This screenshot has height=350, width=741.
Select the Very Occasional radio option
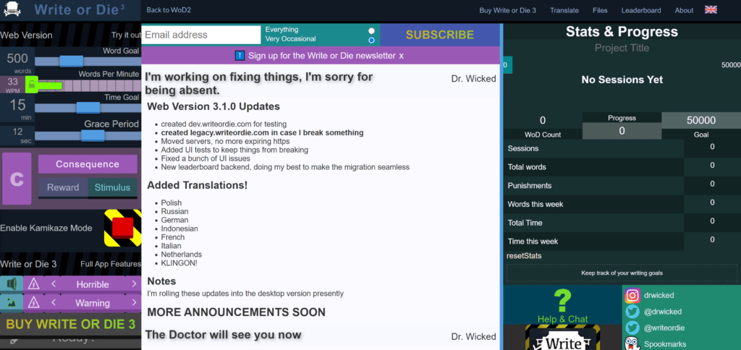click(x=371, y=40)
